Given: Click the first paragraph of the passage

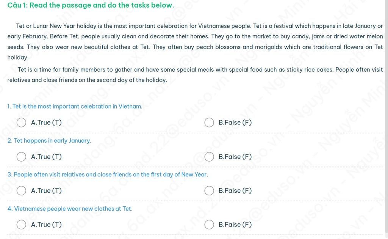Looking at the screenshot, I should 194,42.
